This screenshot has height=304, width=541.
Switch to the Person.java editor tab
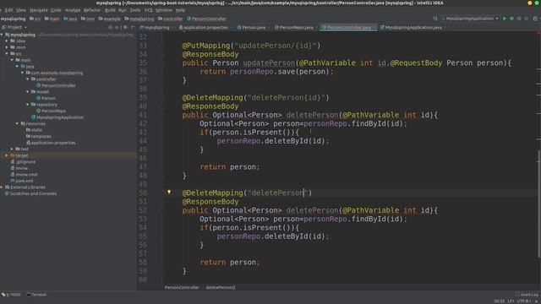pos(254,27)
